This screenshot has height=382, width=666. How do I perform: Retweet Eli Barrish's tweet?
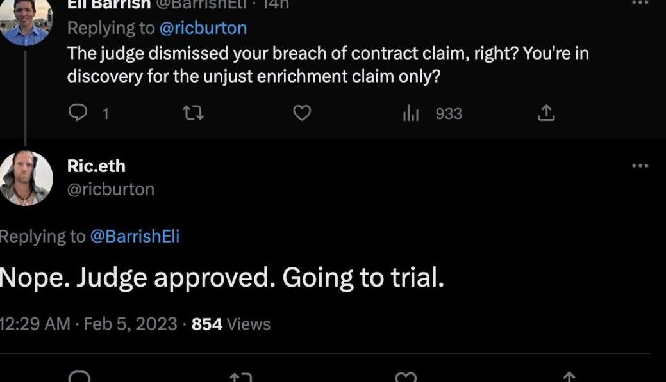[193, 113]
